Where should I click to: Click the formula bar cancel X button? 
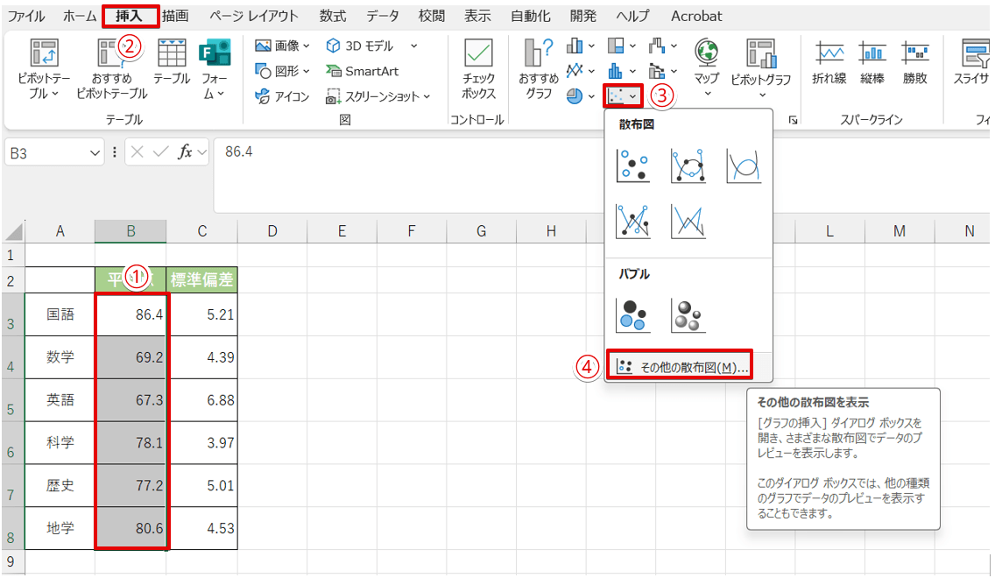point(138,152)
